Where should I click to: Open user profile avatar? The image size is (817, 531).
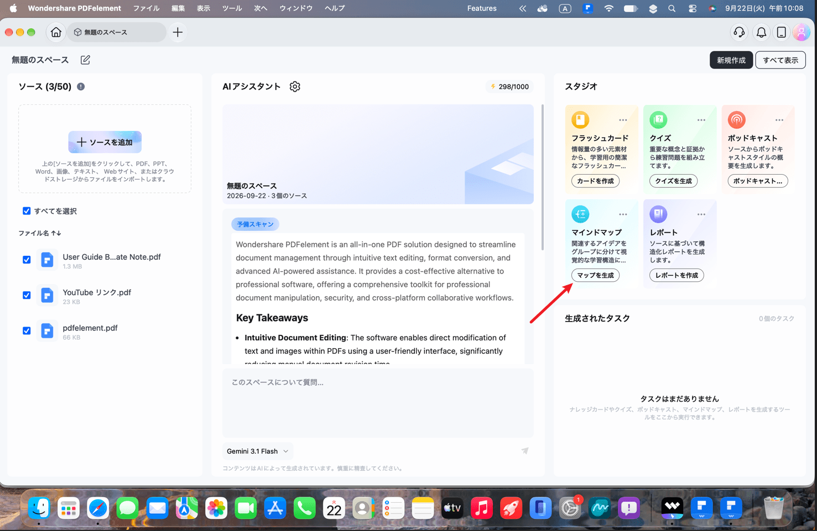click(801, 33)
